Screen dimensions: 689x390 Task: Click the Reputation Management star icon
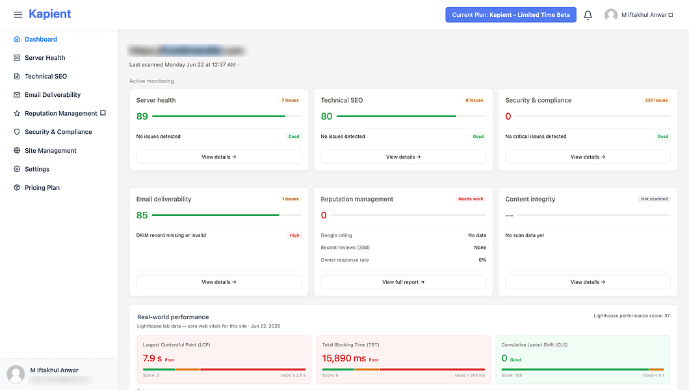(17, 113)
